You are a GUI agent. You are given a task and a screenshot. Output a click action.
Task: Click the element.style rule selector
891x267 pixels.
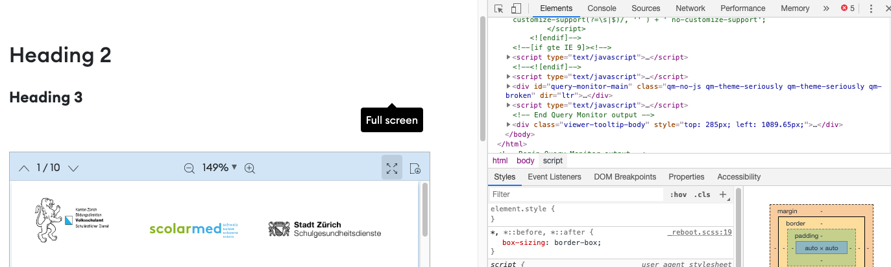click(x=520, y=209)
